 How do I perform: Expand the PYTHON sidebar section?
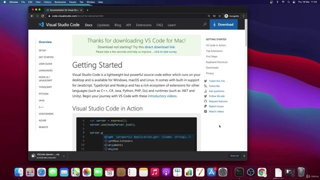43,93
